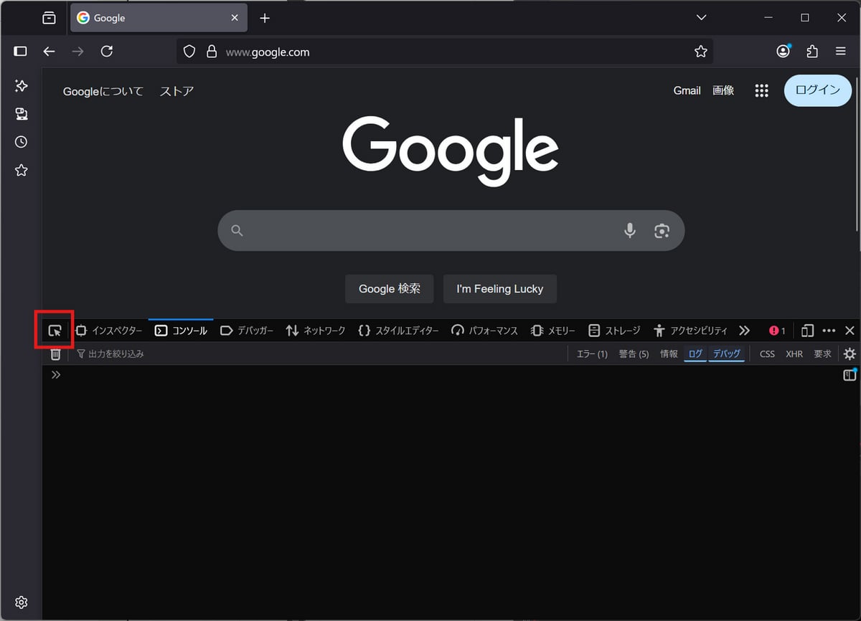
Task: Open AI chatbot sparkle sidebar icon
Action: [21, 86]
